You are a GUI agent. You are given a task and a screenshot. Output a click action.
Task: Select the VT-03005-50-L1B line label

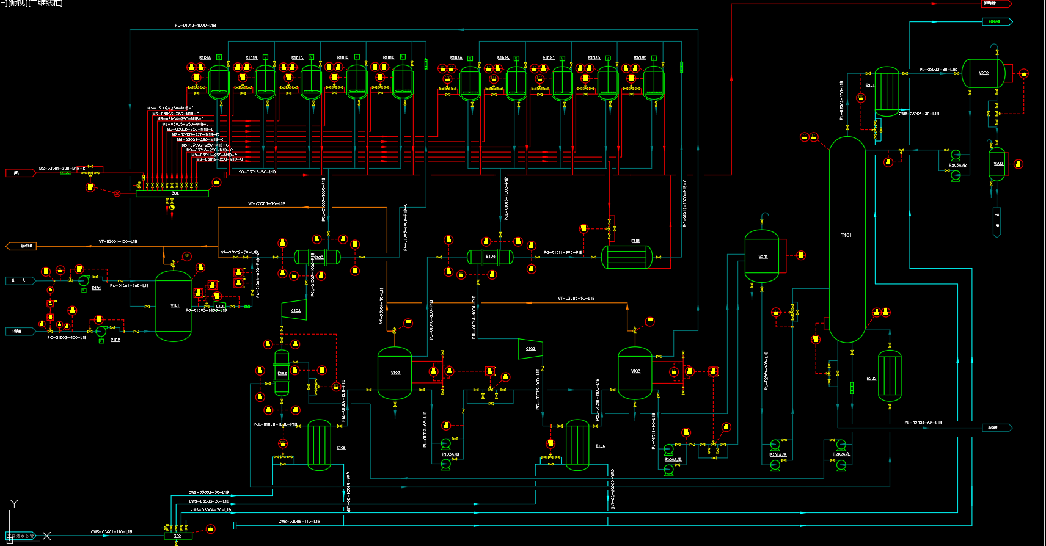[x=576, y=299]
